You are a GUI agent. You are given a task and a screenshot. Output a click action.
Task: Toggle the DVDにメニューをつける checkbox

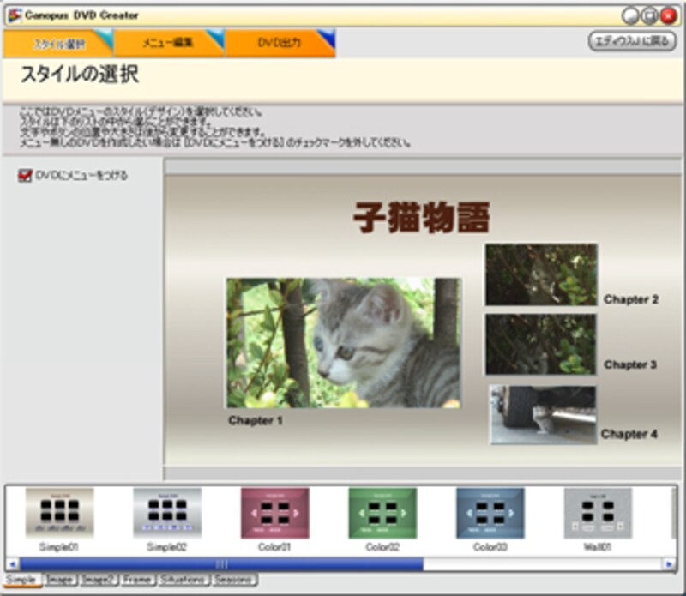tap(25, 176)
